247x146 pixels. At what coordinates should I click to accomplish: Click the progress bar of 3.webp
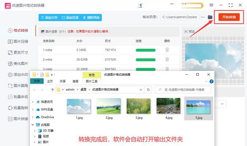pos(145,69)
